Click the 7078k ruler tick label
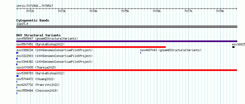Viewport: 245px width, 104px height. [220, 11]
